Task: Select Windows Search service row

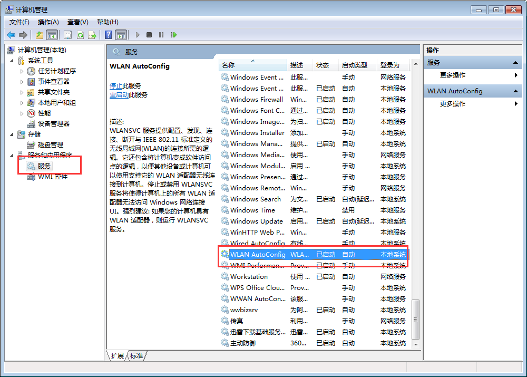Action: pyautogui.click(x=315, y=199)
